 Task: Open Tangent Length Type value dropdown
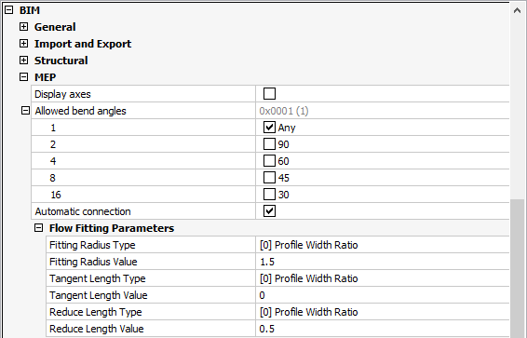tap(383, 278)
